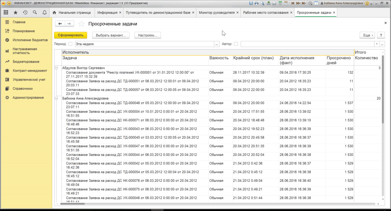Viewport: 391px width, 211px height.
Task: Click the Автор input field
Action: 308,44
